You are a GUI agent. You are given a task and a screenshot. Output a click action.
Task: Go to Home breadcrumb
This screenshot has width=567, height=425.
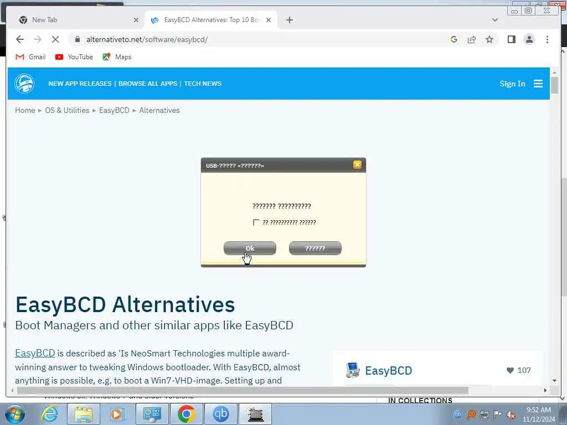25,110
